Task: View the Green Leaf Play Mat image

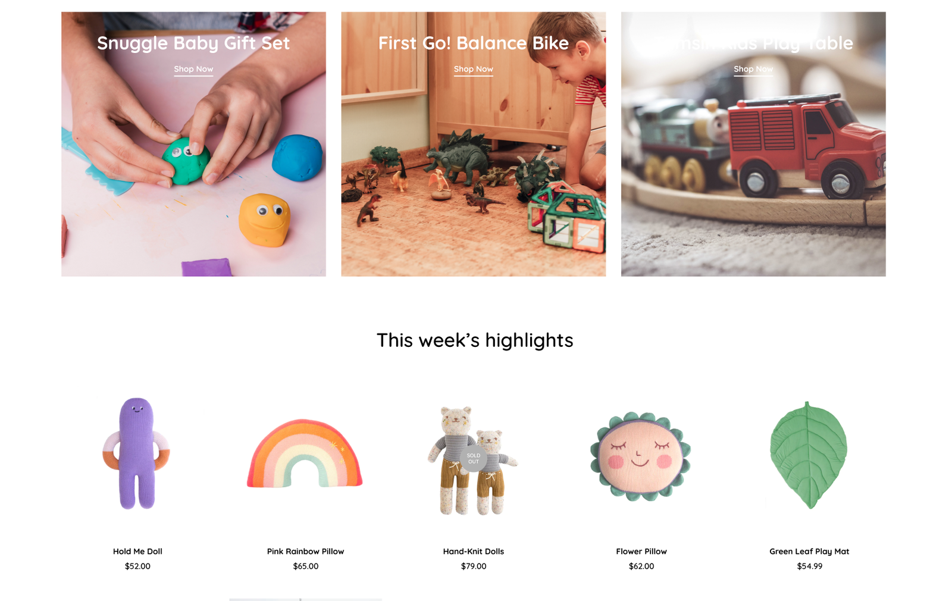Action: point(809,455)
